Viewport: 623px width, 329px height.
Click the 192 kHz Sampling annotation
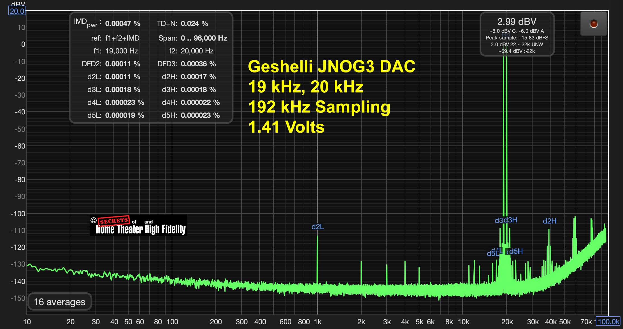click(319, 107)
